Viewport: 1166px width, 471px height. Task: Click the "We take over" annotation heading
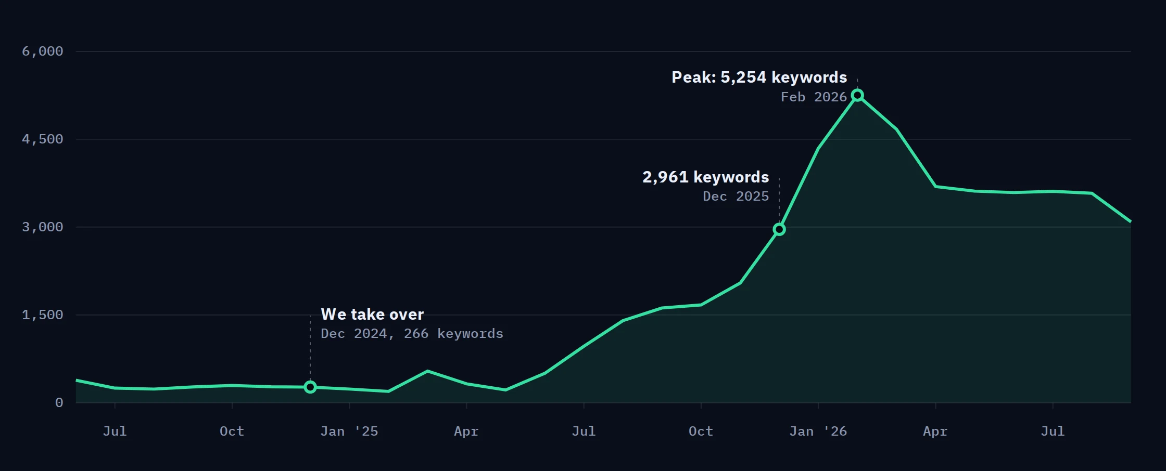372,314
